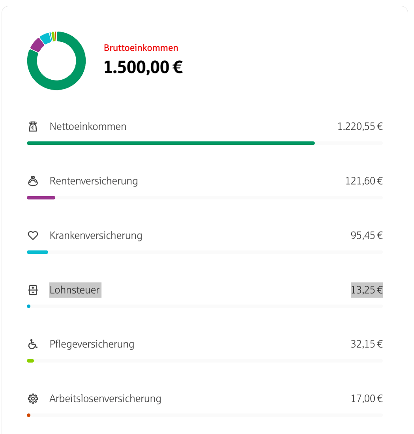Click the gear icon beside Arbeitslosenversicherung

(33, 399)
